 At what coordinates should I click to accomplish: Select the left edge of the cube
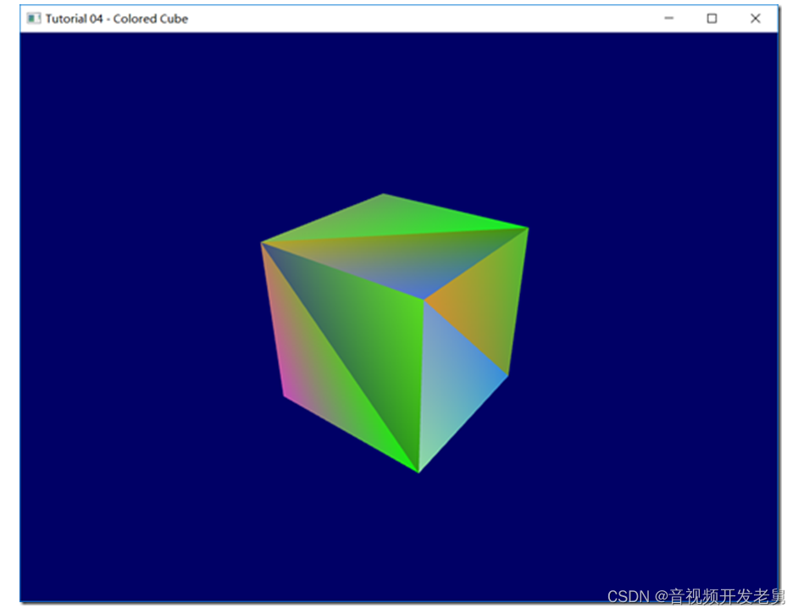[271, 322]
